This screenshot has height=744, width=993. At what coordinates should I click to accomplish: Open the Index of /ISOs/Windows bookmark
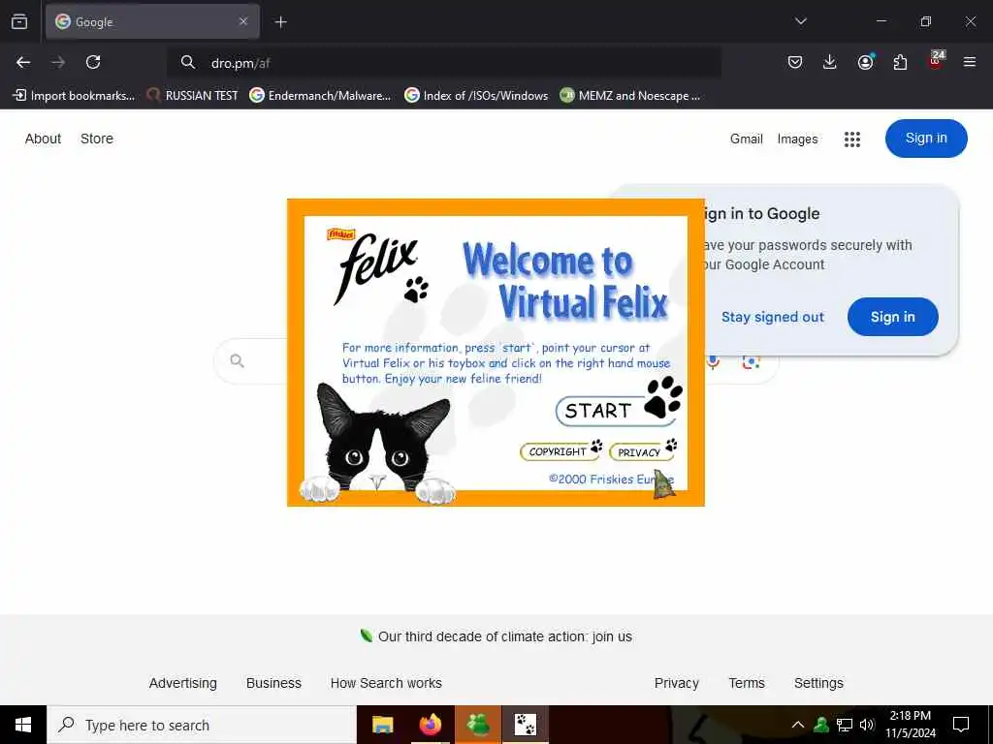pos(476,96)
